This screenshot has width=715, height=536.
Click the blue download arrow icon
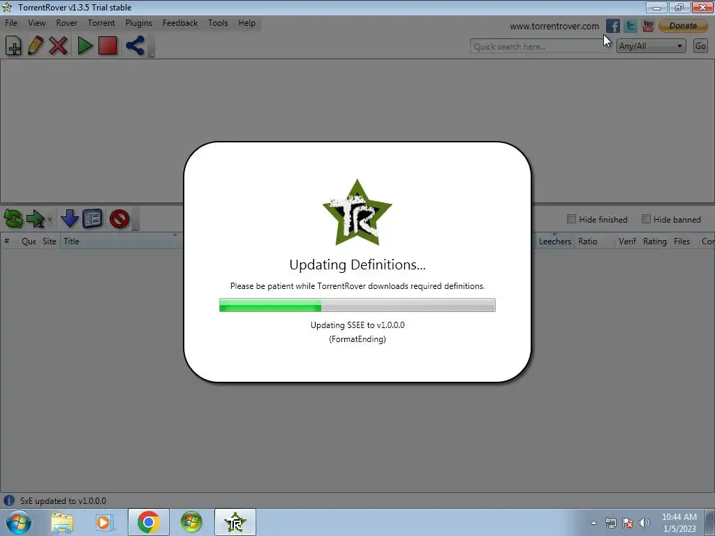click(70, 218)
